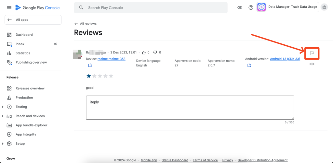Expand the Setup section
This screenshot has height=163, width=333.
[x=3, y=144]
